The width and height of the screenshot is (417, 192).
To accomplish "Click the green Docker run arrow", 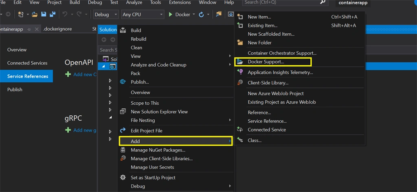I will click(x=171, y=14).
